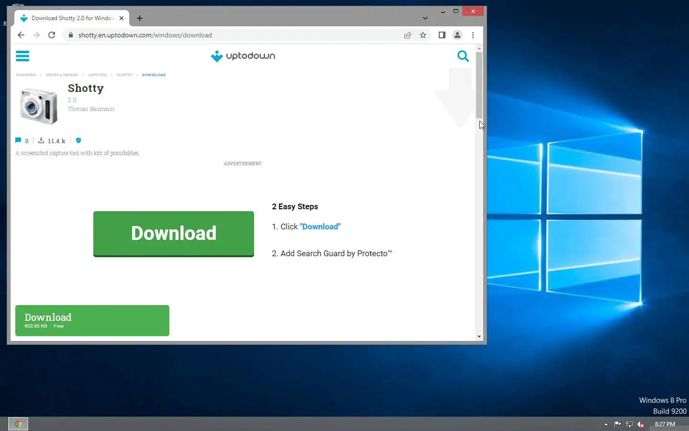
Task: Open the PHOTO & DESIGN breadcrumb
Action: click(x=62, y=75)
